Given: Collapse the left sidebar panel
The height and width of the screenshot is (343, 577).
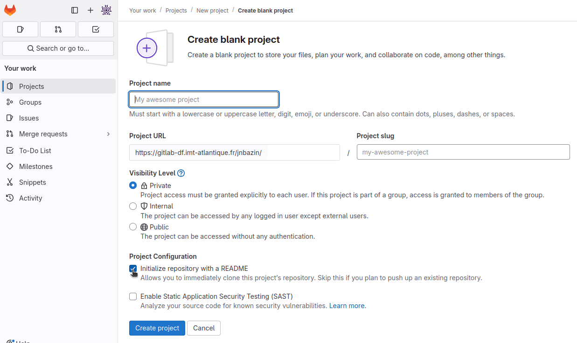Looking at the screenshot, I should (75, 10).
